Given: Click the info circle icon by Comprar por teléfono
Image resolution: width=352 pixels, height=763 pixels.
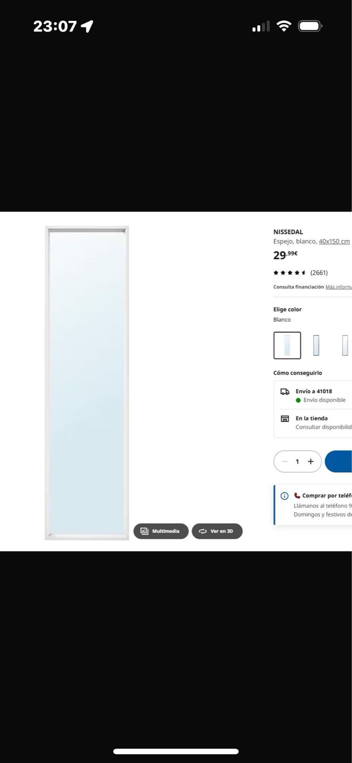Looking at the screenshot, I should pyautogui.click(x=284, y=496).
